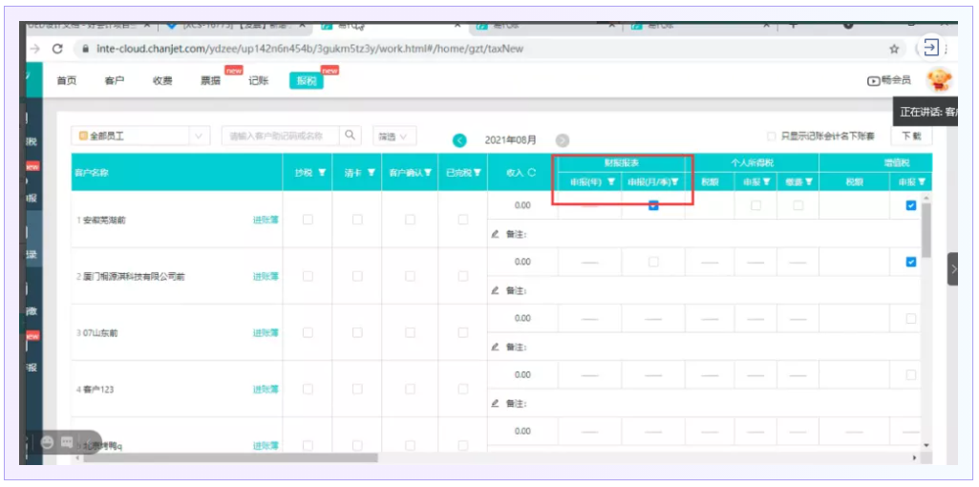Click browser reload button
Screen dimensions: 979x487
[57, 49]
